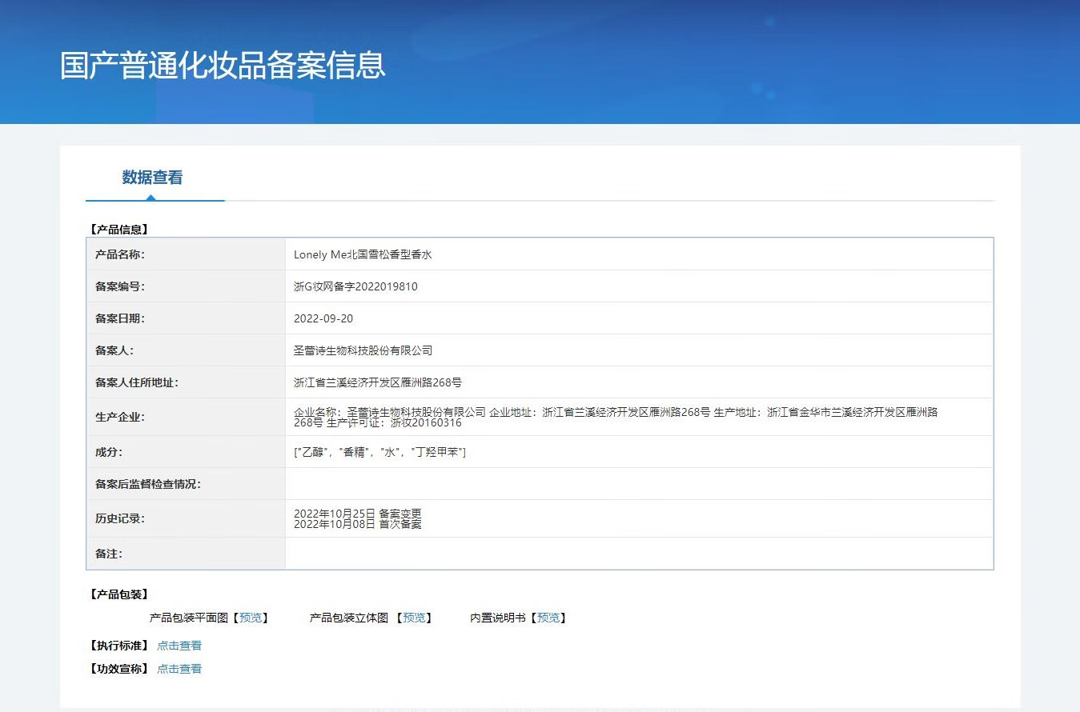
Task: Click the 【产品信息】 section header
Action: point(118,230)
